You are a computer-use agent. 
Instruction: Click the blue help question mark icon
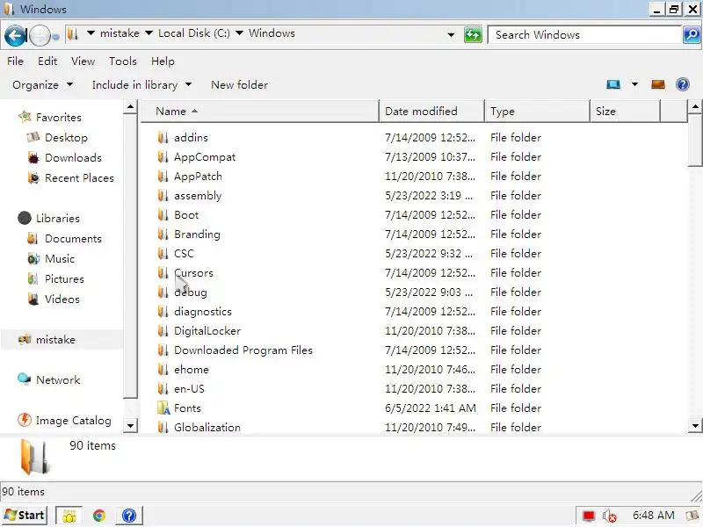[683, 84]
